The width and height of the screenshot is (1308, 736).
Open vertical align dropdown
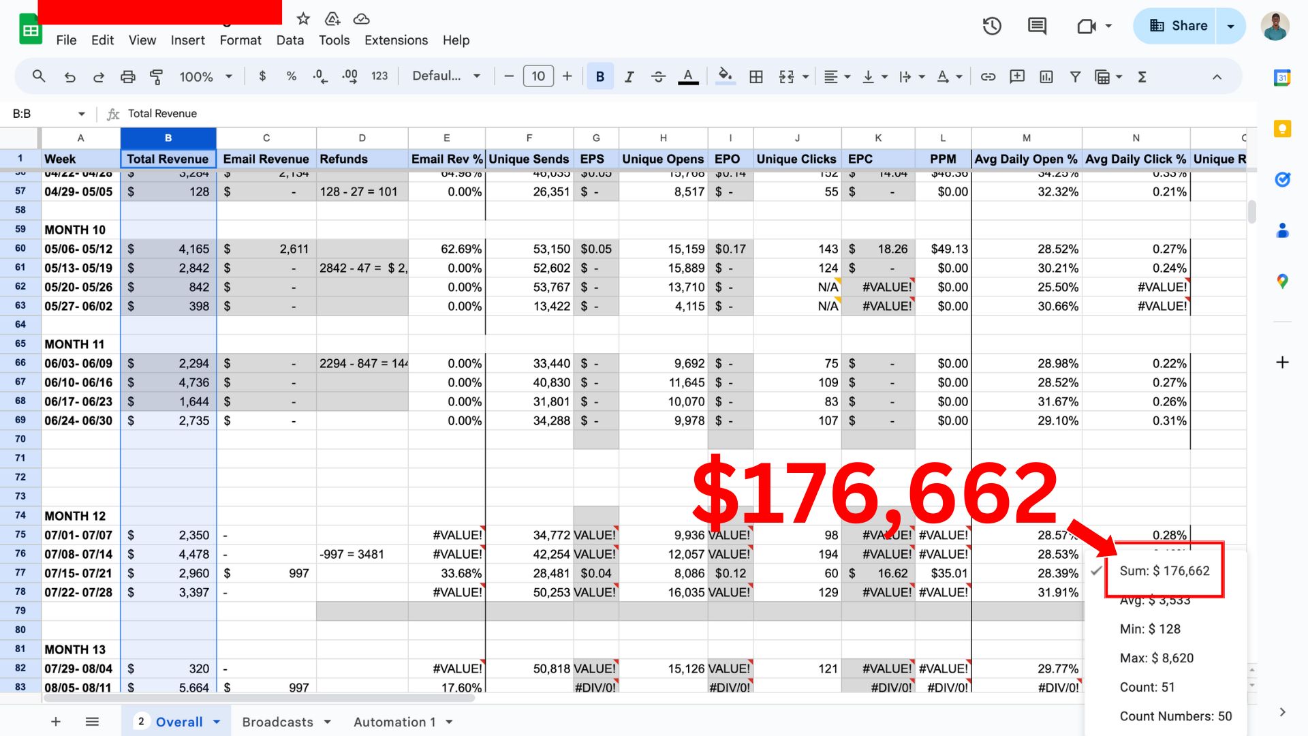(x=875, y=76)
